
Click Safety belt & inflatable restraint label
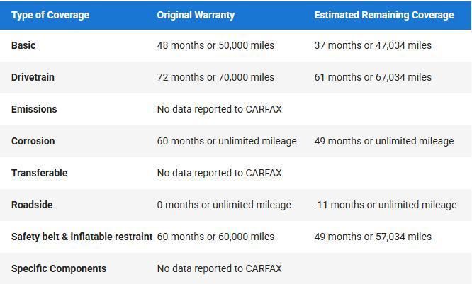pyautogui.click(x=82, y=237)
